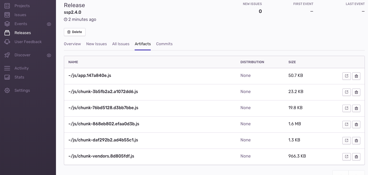
Task: Delete the chunk-3b5fb2a2.a1072dd6.js artifact
Action: click(356, 92)
